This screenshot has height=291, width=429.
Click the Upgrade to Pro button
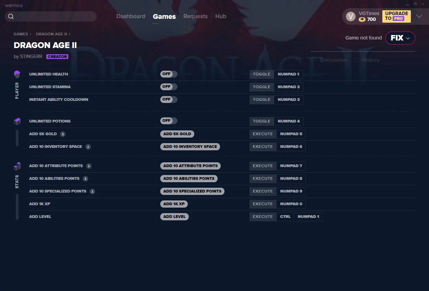396,16
